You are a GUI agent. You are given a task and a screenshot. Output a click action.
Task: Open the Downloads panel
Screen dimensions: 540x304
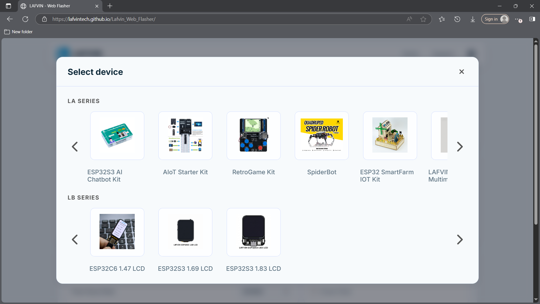(x=473, y=19)
